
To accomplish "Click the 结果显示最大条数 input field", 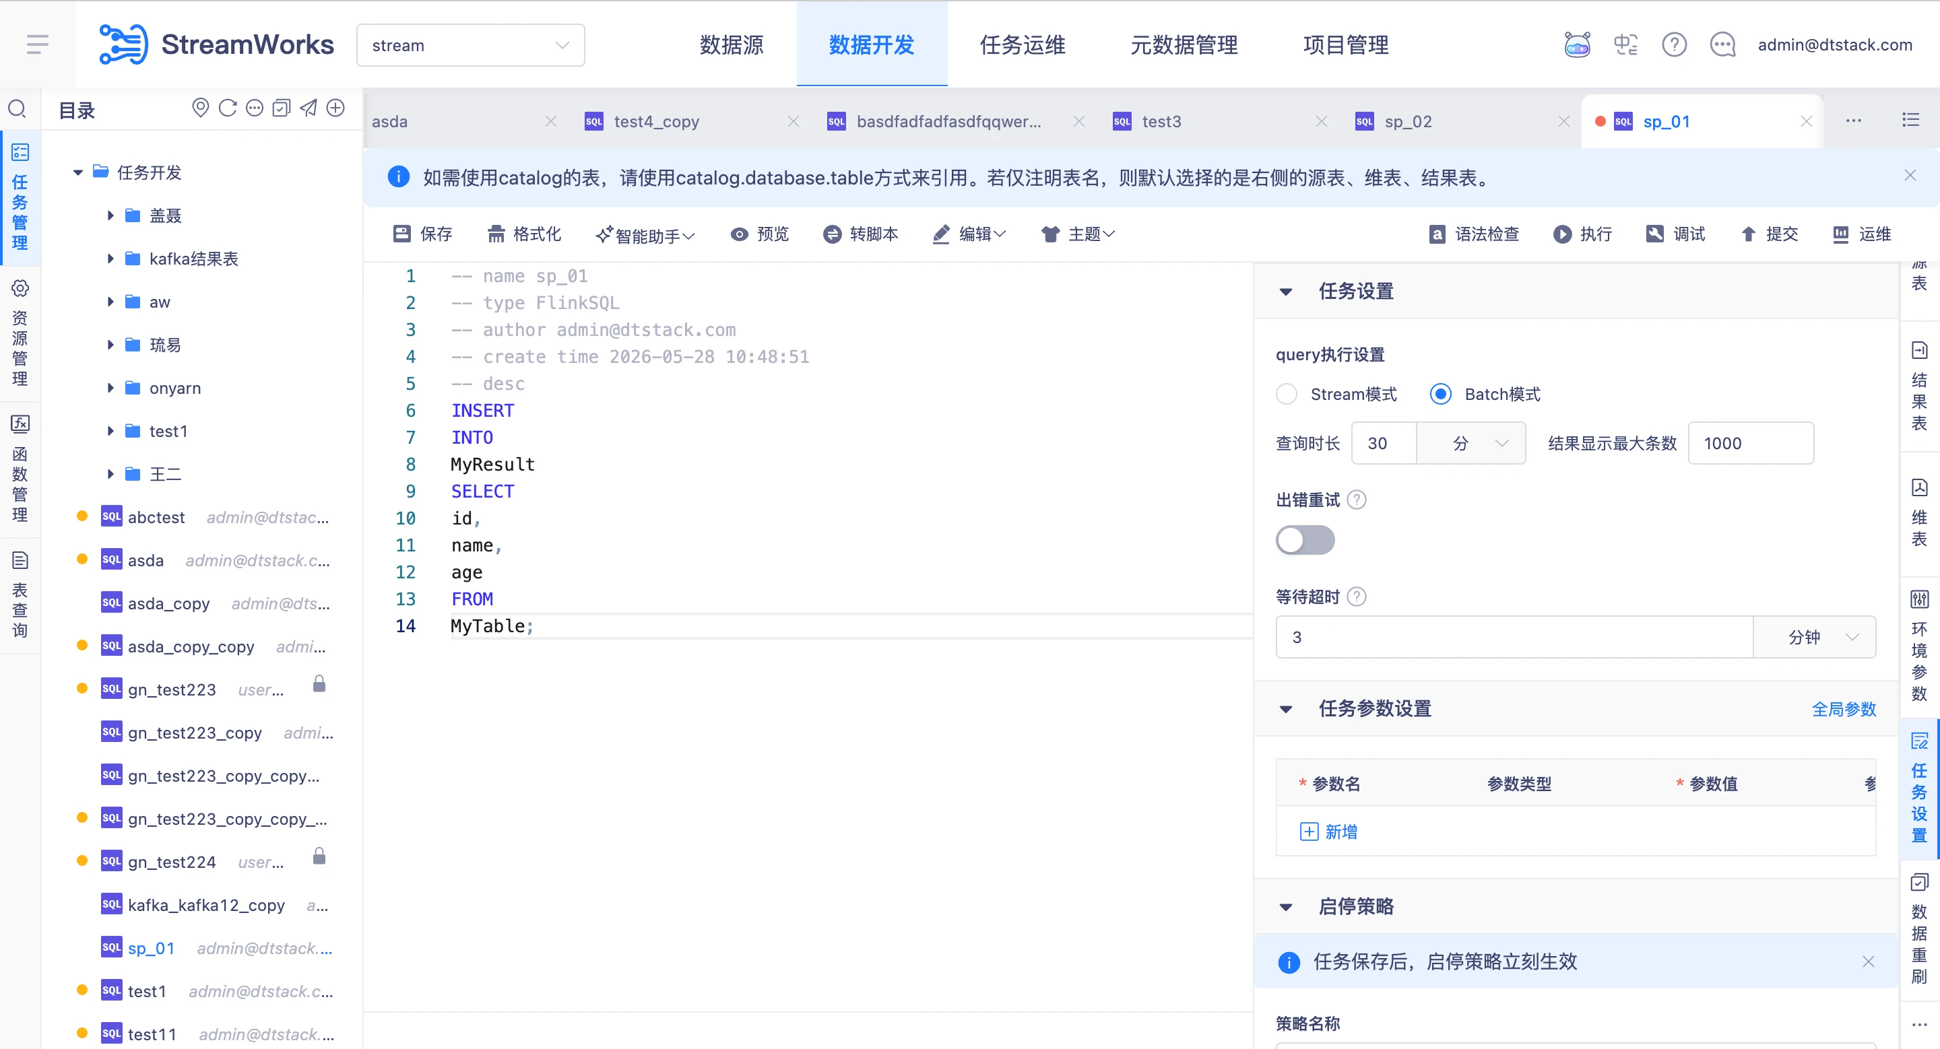I will pos(1751,443).
